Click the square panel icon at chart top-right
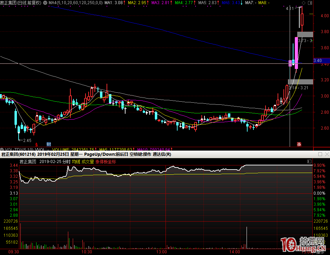This screenshot has width=330, height=255. click(310, 3)
